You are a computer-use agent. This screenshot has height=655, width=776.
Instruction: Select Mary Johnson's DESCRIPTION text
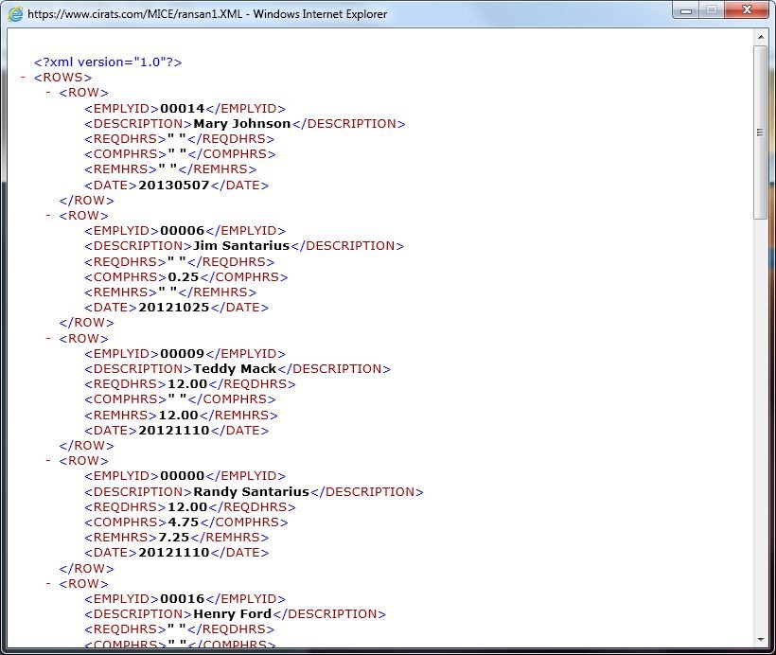[x=244, y=123]
